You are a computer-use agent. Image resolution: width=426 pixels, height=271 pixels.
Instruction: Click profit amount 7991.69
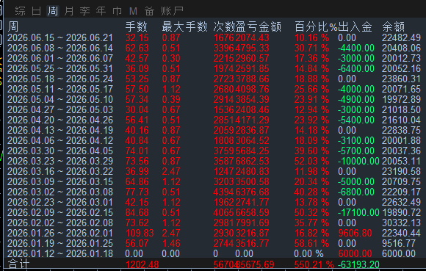click(x=252, y=223)
